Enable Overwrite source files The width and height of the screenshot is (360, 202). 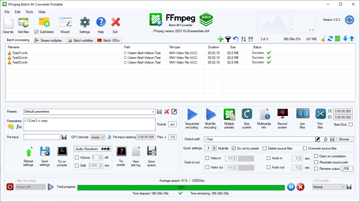[x=305, y=148]
